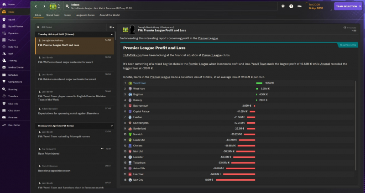Switch to the Social Feed tab
This screenshot has width=365, height=193.
(x=53, y=15)
